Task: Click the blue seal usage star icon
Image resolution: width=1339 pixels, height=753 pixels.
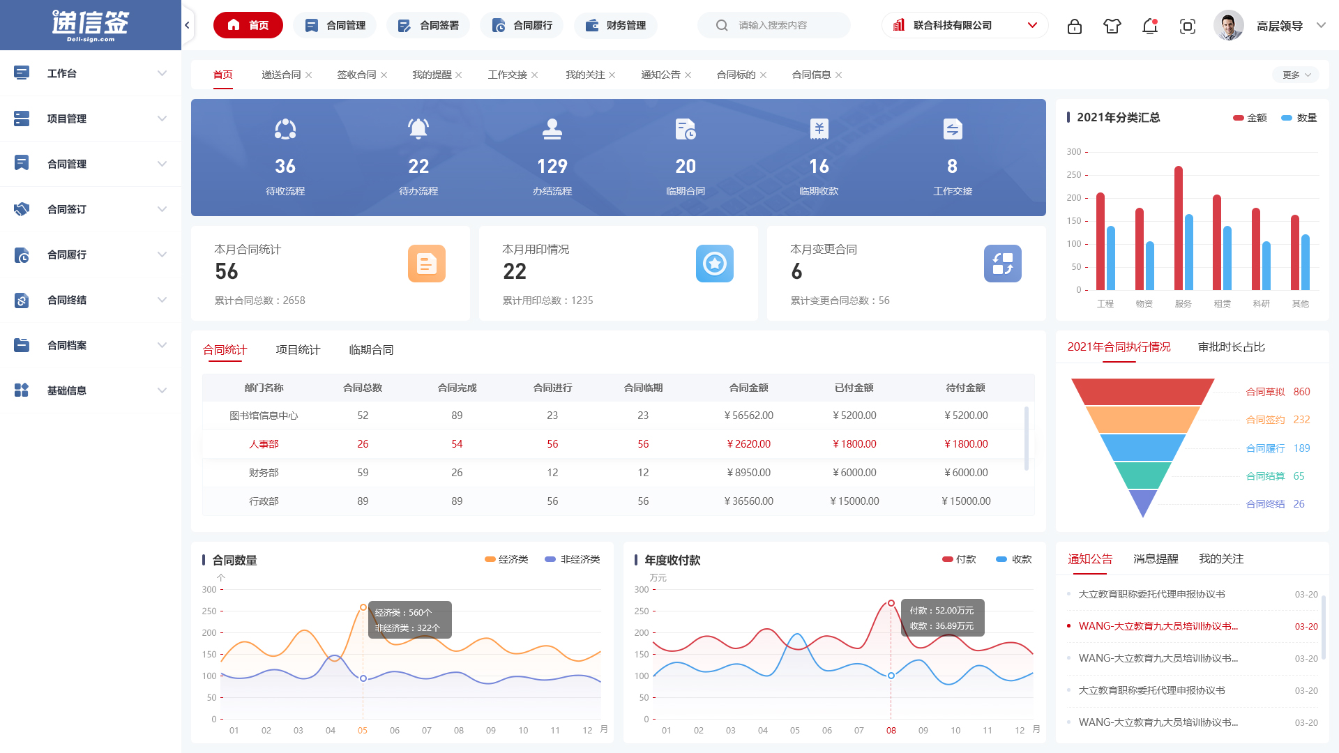Action: coord(714,264)
